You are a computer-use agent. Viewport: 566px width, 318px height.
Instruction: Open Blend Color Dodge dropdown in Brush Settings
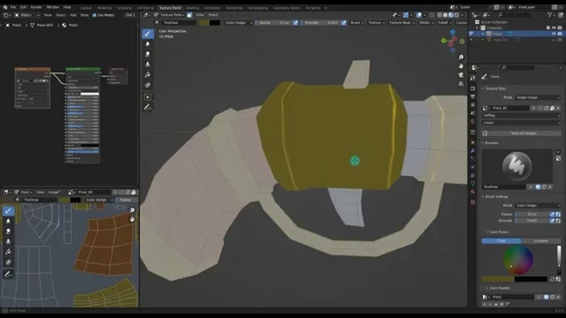click(538, 205)
